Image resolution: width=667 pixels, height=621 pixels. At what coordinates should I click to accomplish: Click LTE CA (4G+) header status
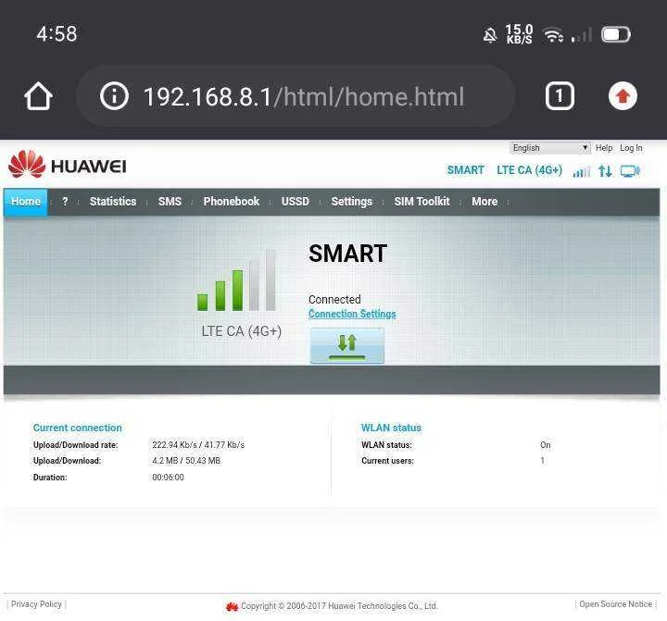click(x=530, y=170)
